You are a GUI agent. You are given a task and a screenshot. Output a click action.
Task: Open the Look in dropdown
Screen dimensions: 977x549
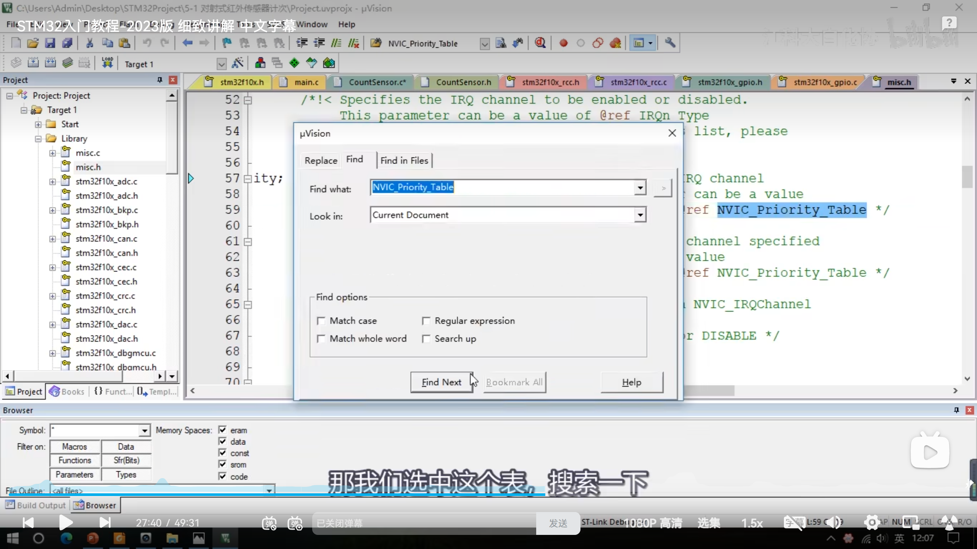(x=640, y=215)
